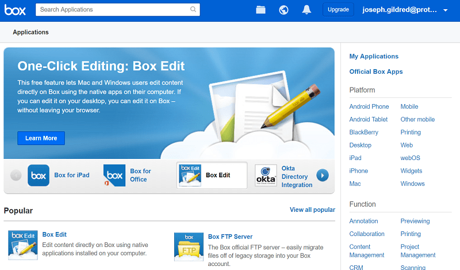The height and width of the screenshot is (270, 460).
Task: Filter by Mobile platform
Action: coord(409,107)
